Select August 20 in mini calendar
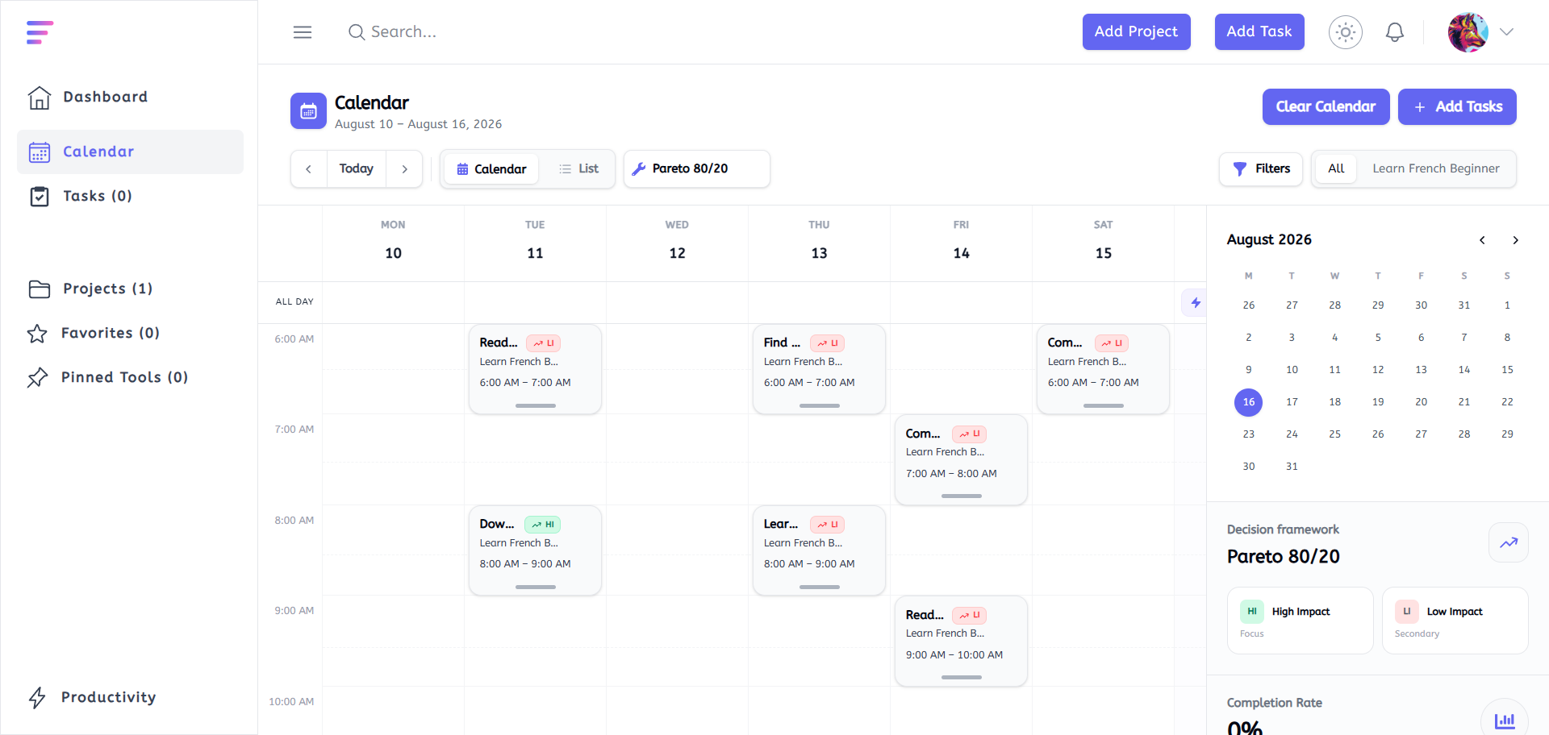Image resolution: width=1549 pixels, height=735 pixels. tap(1421, 402)
